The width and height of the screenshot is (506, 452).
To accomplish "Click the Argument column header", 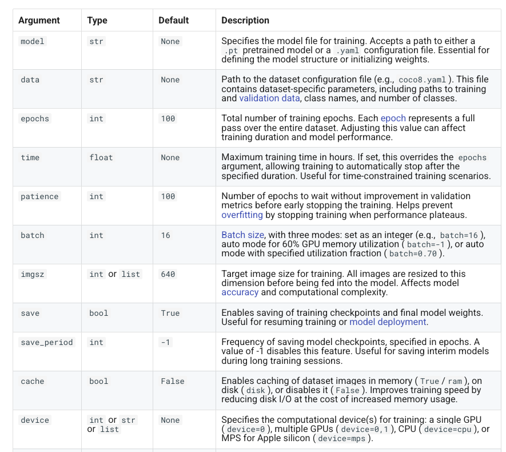I will click(39, 21).
